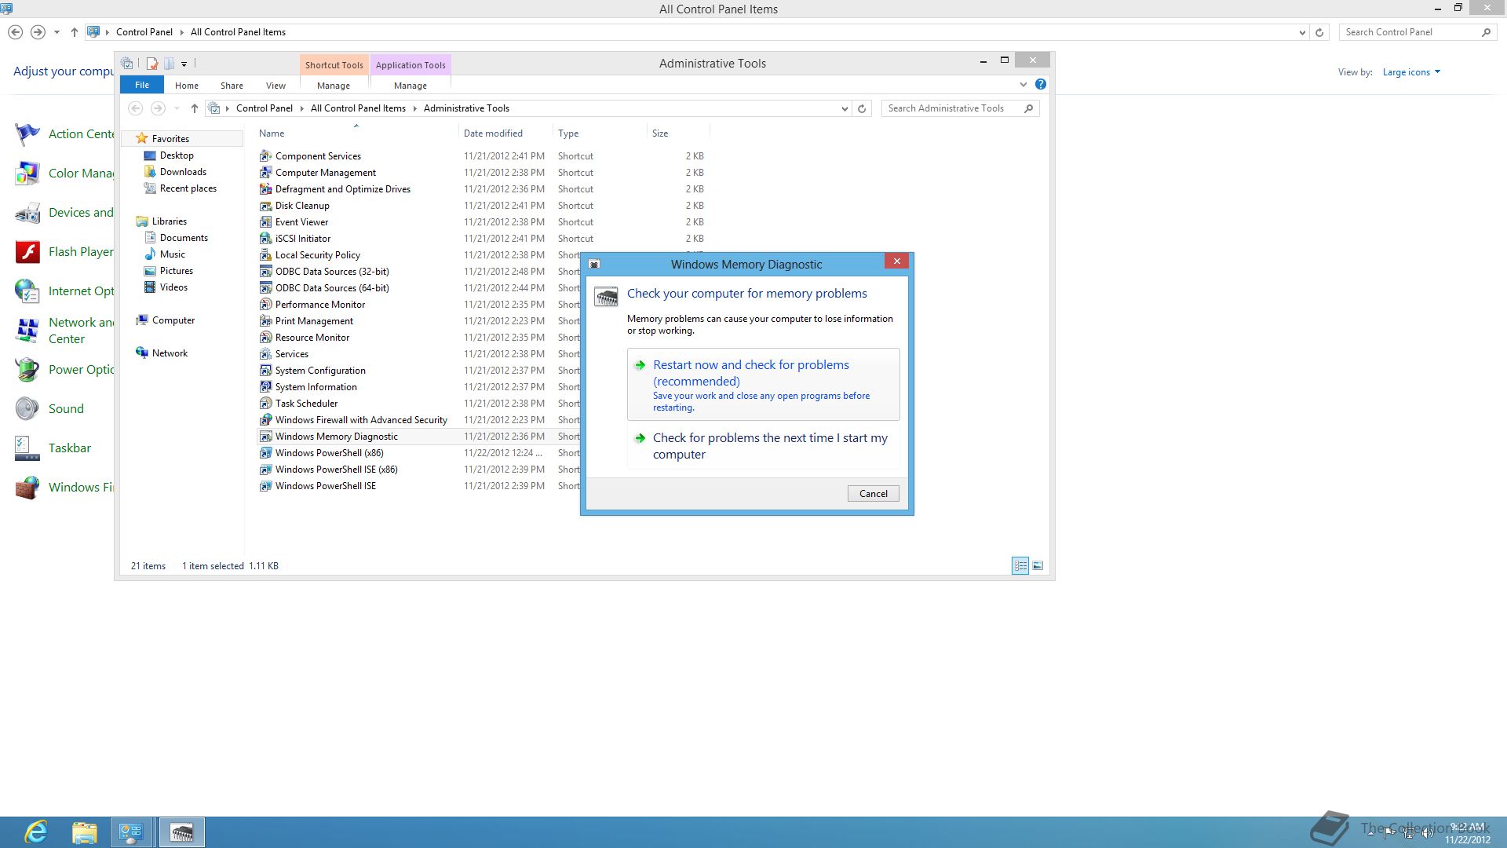Image resolution: width=1507 pixels, height=848 pixels.
Task: Select the Application Tools contextual tab
Action: (411, 65)
